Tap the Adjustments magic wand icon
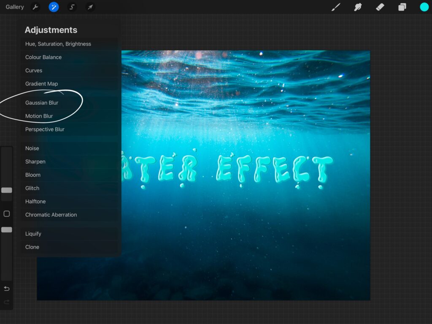This screenshot has height=324, width=432. pyautogui.click(x=54, y=7)
